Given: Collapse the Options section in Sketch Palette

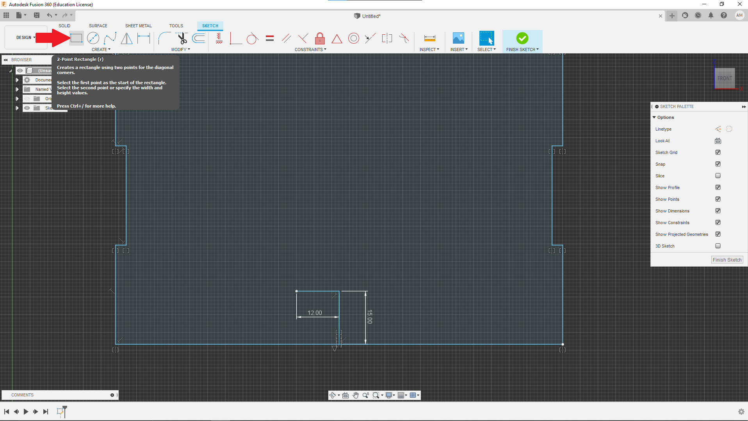Looking at the screenshot, I should [654, 117].
